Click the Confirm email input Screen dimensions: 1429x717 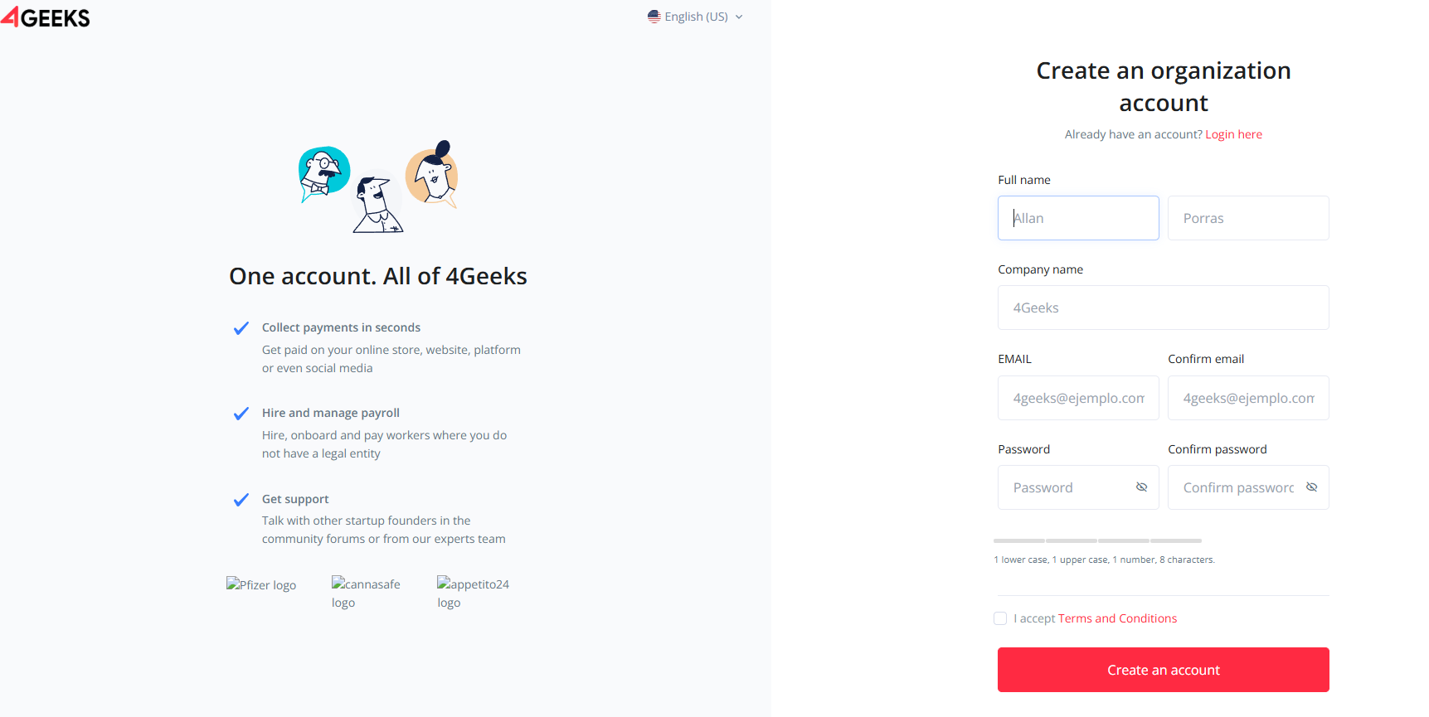pos(1248,398)
